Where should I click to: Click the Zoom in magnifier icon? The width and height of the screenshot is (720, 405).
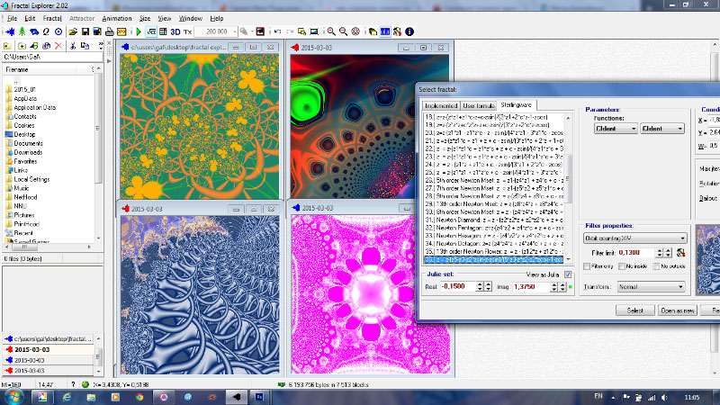pyautogui.click(x=331, y=31)
